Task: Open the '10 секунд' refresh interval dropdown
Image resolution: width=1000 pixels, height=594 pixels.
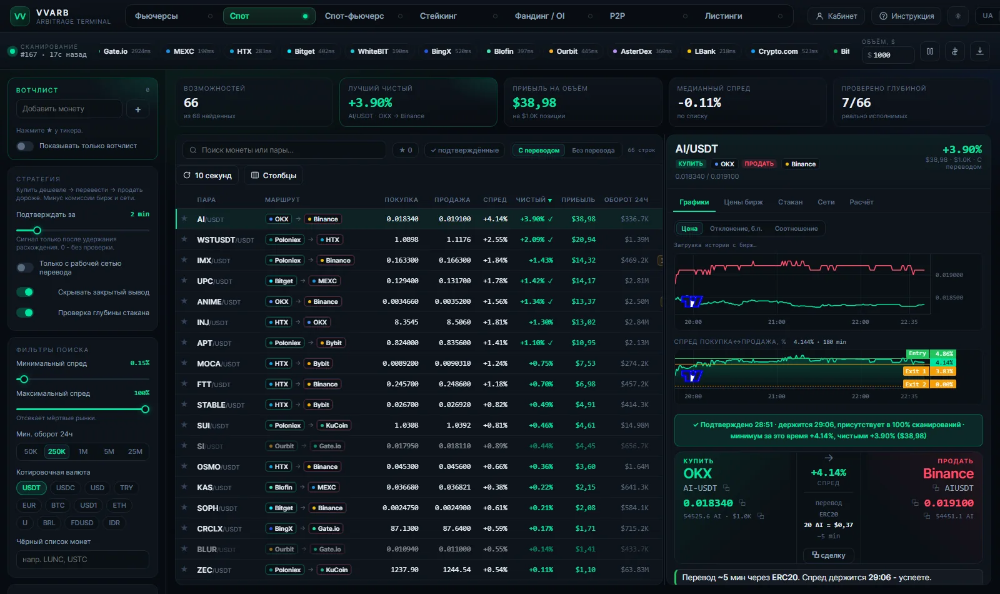Action: pyautogui.click(x=207, y=176)
